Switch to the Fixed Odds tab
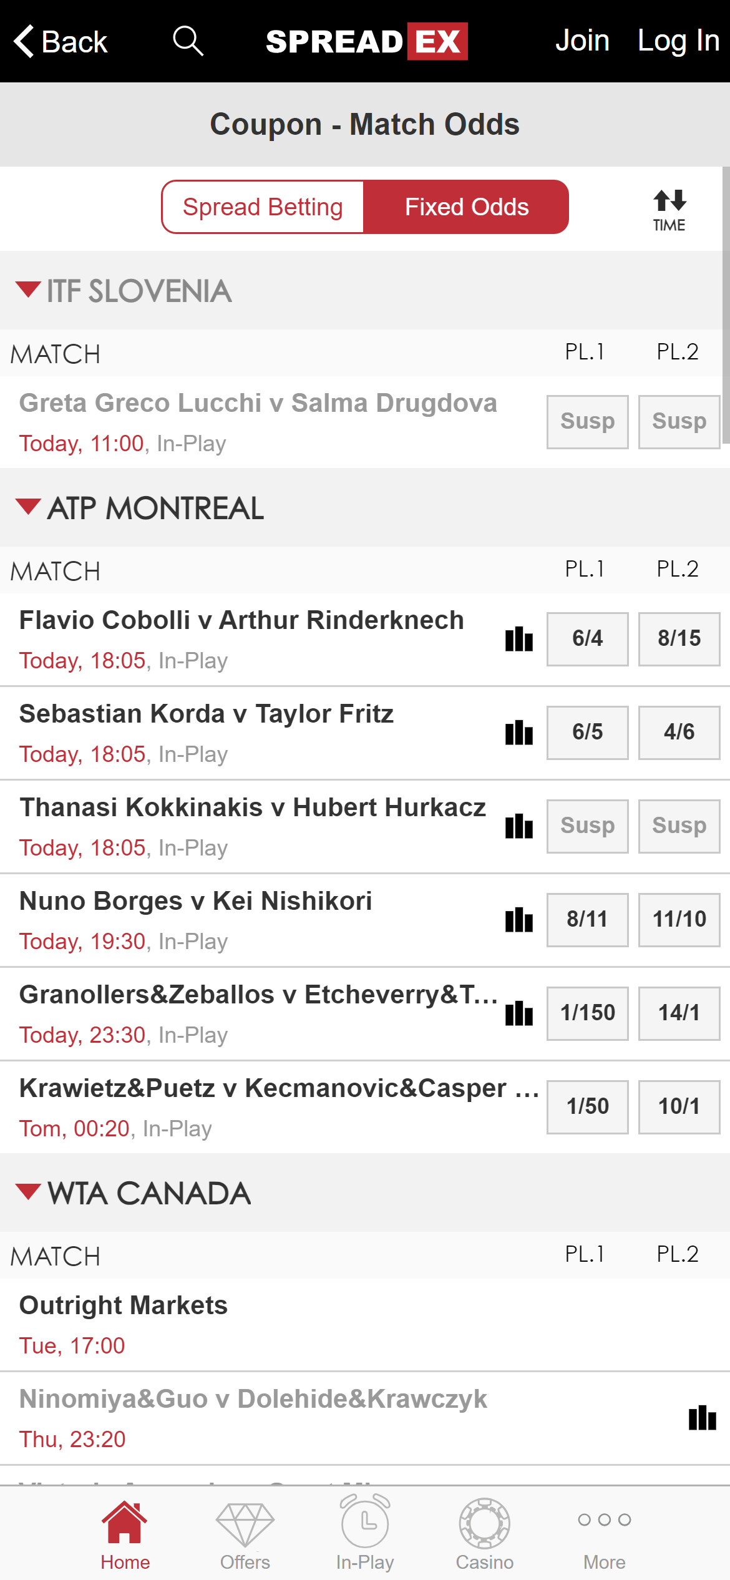Viewport: 730px width, 1580px height. pyautogui.click(x=466, y=207)
